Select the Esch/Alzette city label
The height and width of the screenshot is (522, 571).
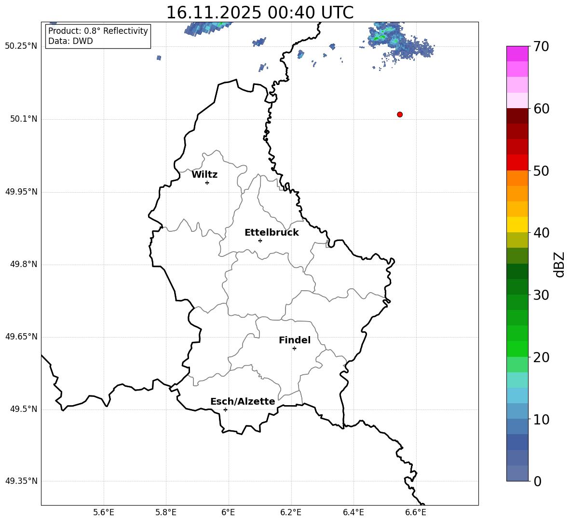[x=243, y=401]
